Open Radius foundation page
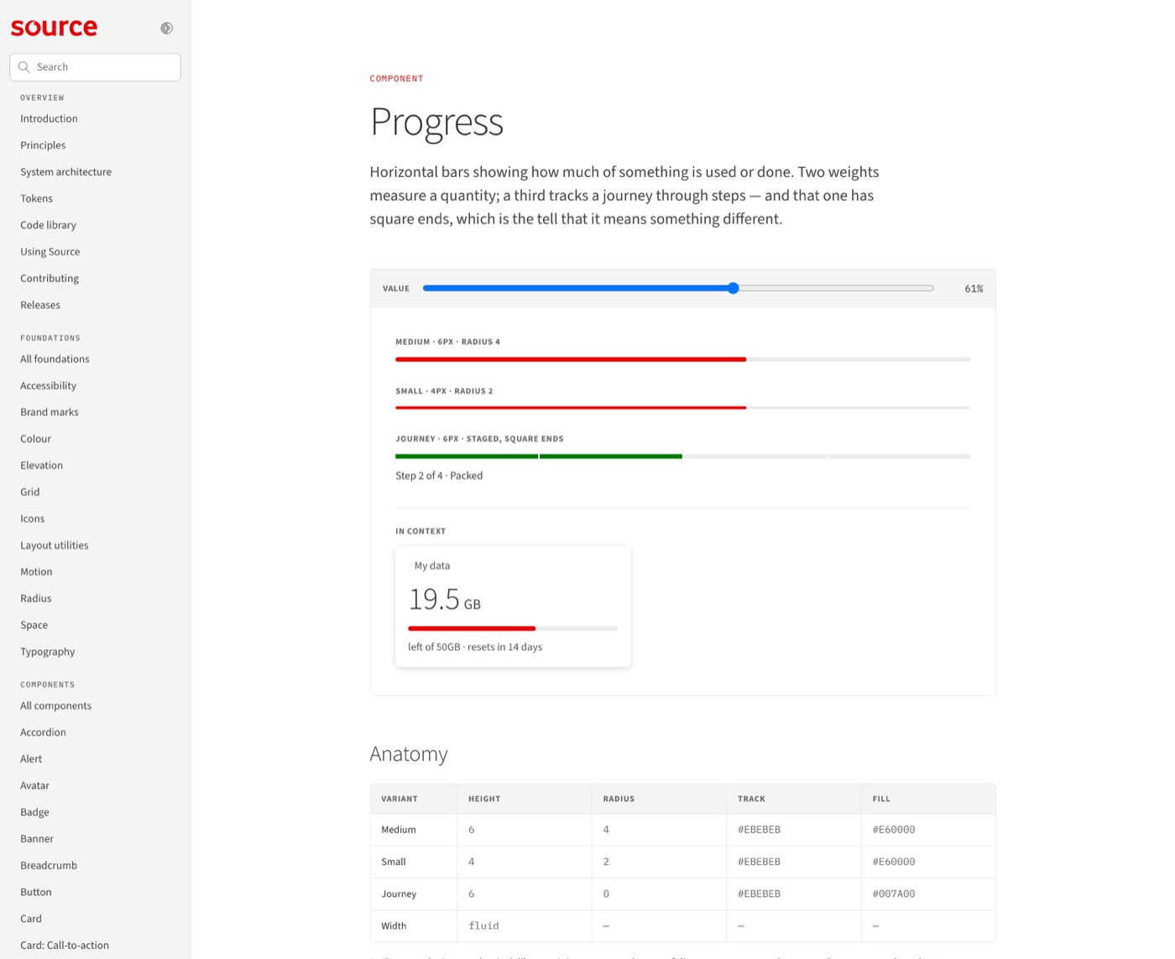This screenshot has height=959, width=1175. click(35, 599)
